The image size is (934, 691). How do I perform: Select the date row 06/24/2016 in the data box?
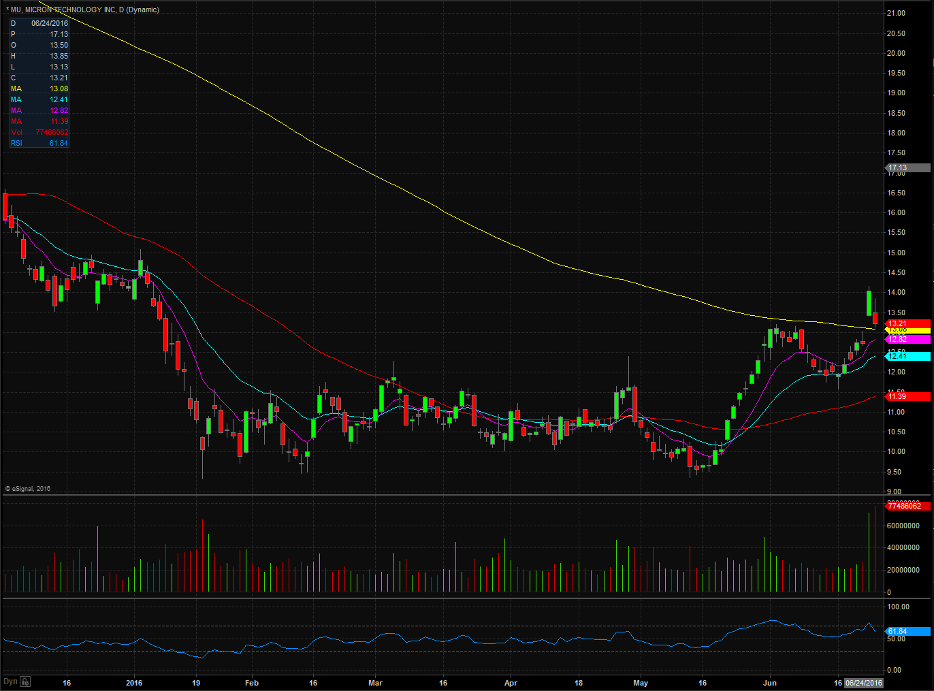[x=39, y=23]
